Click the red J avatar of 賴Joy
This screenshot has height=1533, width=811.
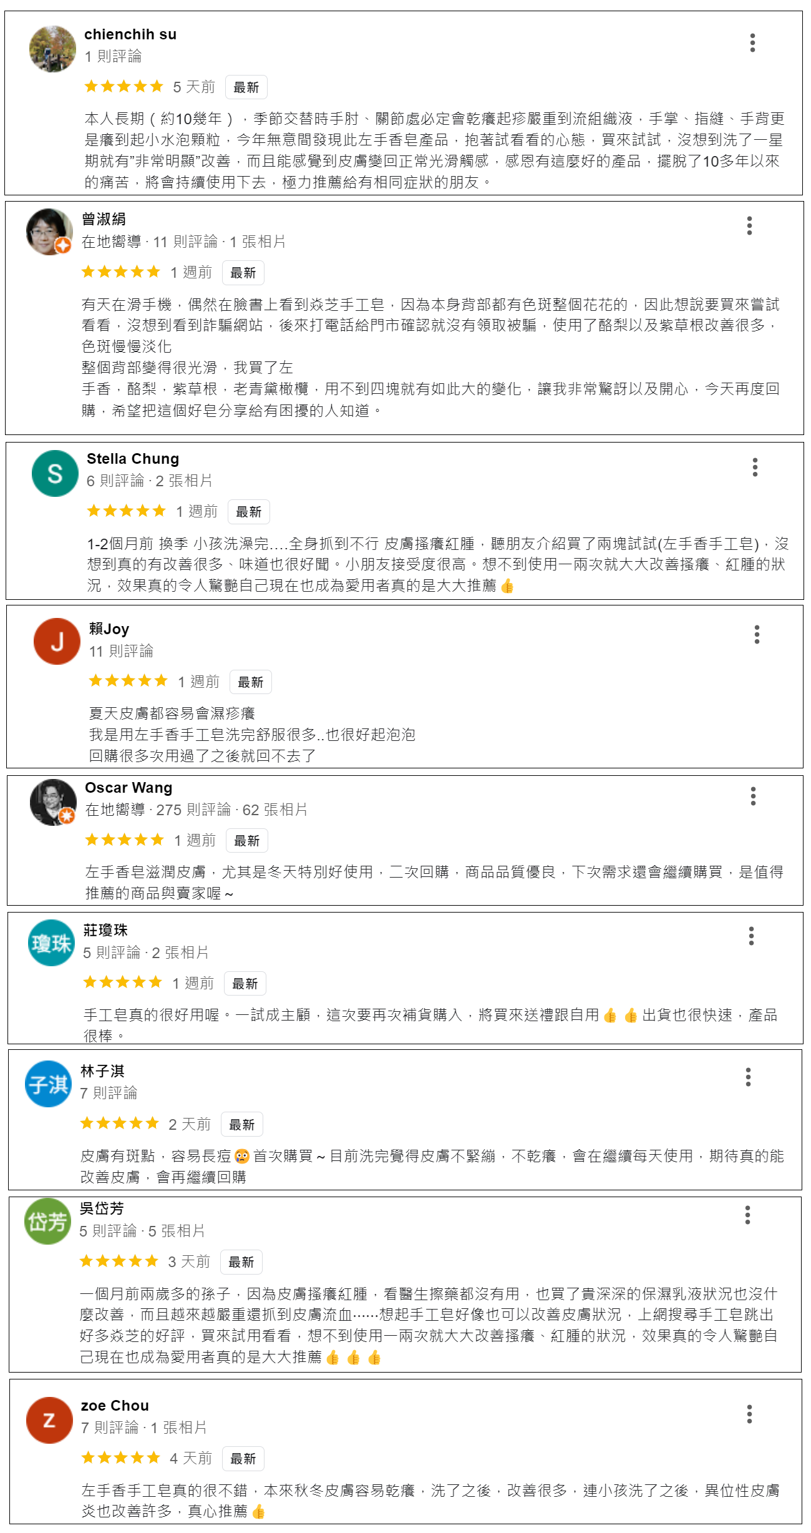57,641
